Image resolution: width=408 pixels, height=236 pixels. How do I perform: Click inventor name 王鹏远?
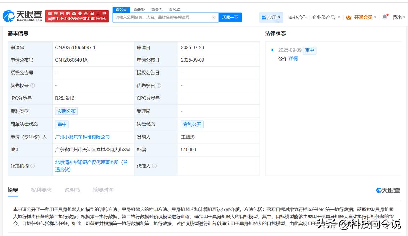[188, 137]
